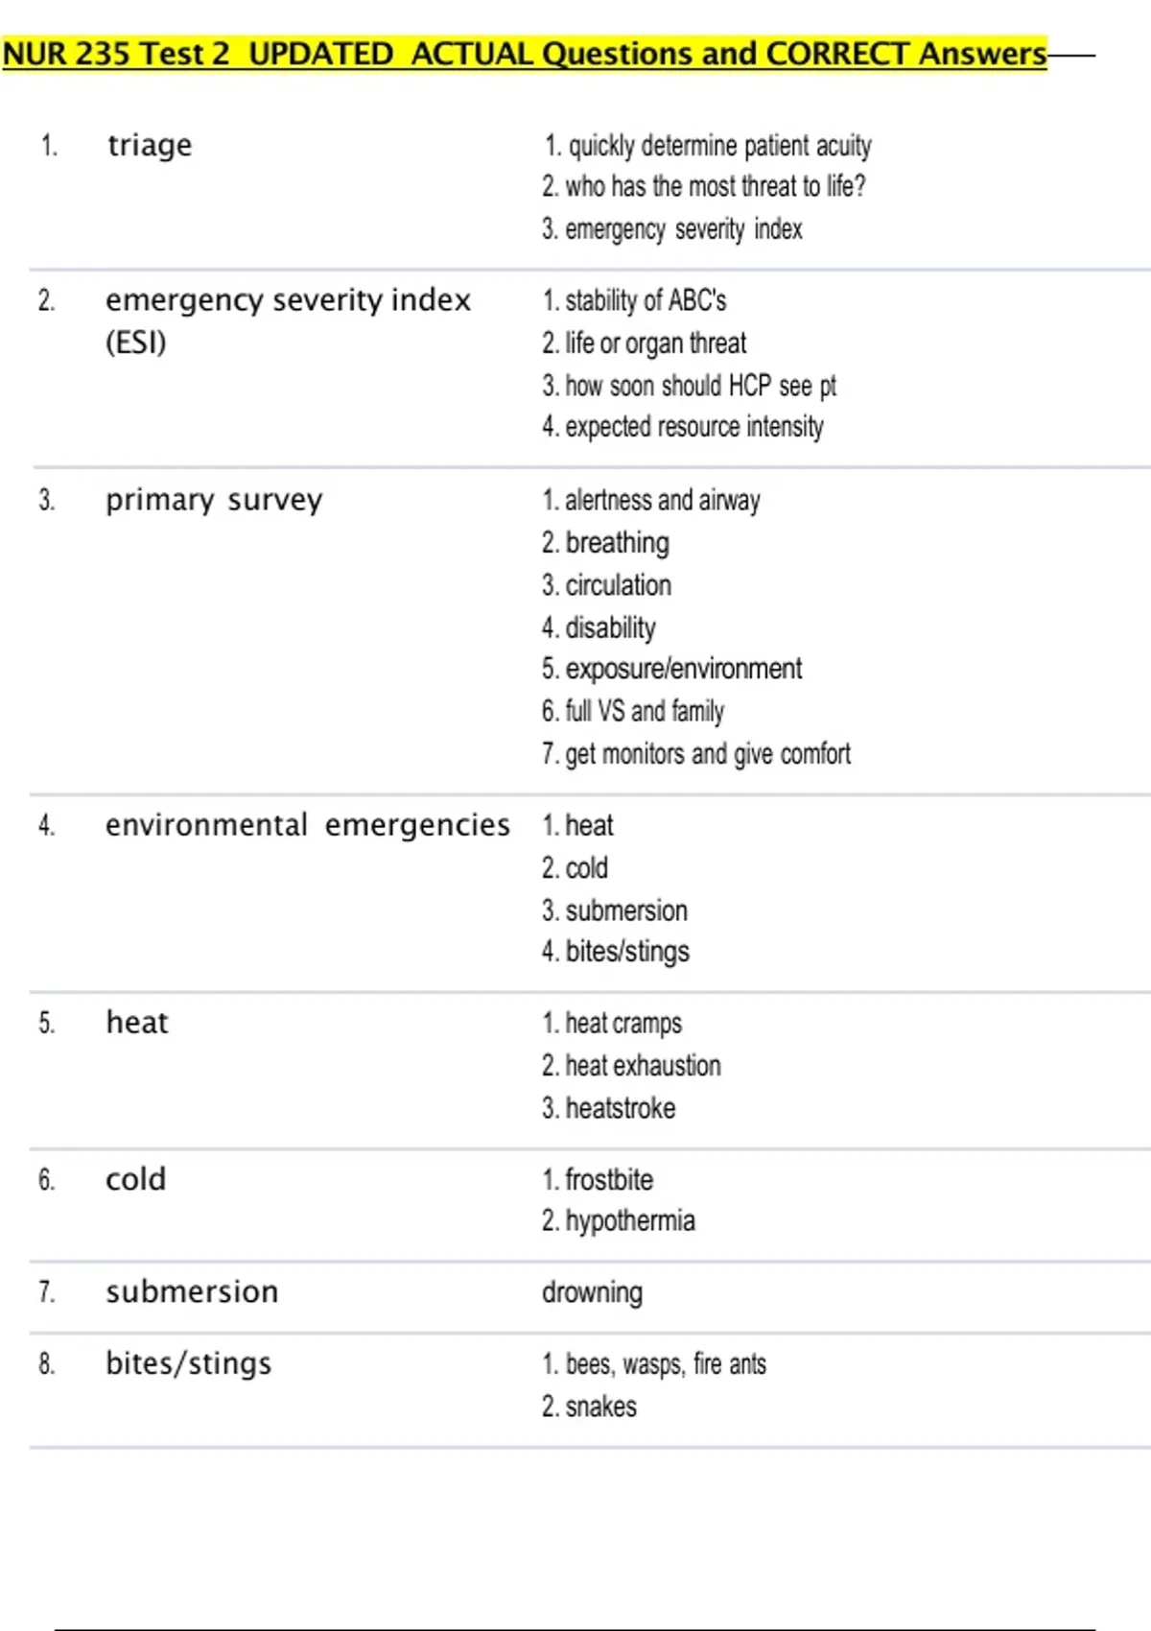Click "get monitors and give comfort"

click(707, 754)
